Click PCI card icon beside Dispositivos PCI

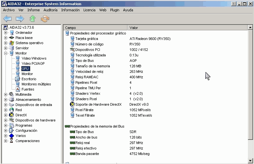click(72, 50)
